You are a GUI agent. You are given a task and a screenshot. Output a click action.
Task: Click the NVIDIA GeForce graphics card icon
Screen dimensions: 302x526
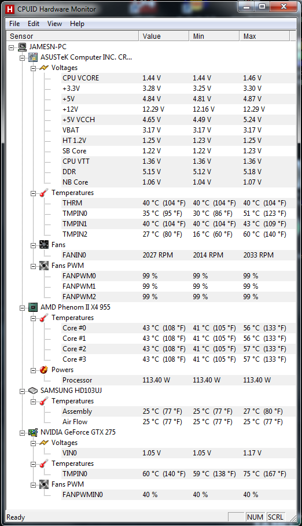pos(33,432)
